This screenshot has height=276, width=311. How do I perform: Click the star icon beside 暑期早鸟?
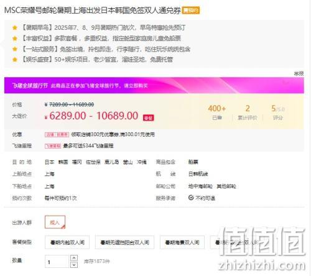tap(15, 27)
